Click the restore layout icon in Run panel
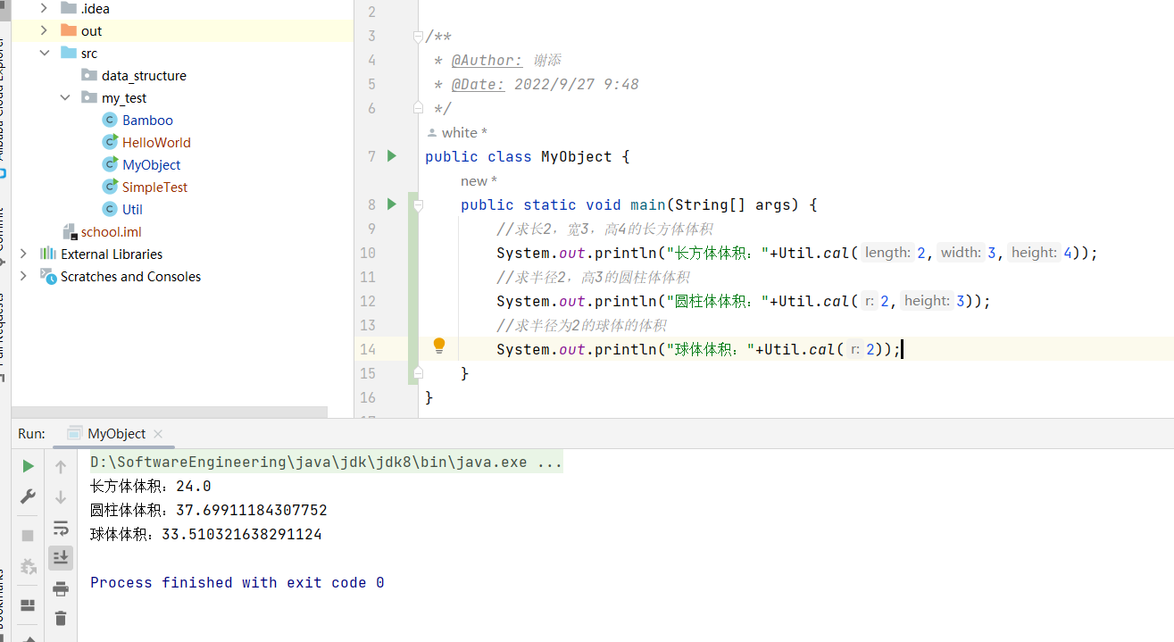 [x=28, y=605]
